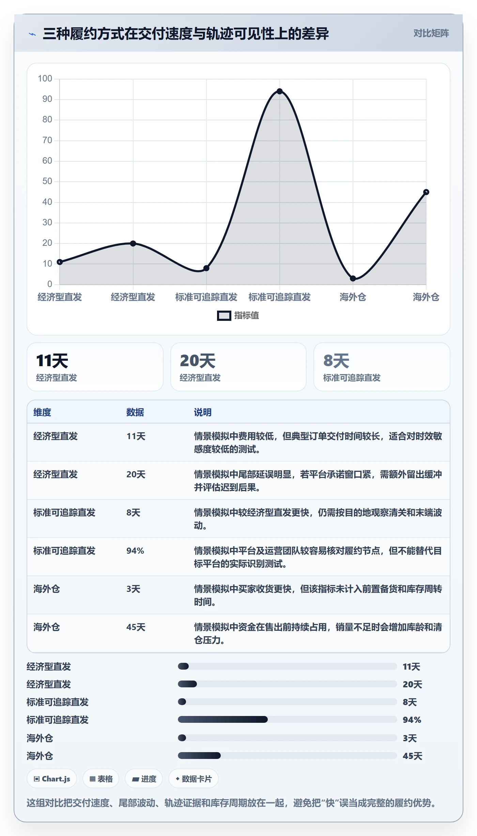Click the progress bar ending with 3天
The width and height of the screenshot is (477, 836).
pyautogui.click(x=288, y=738)
